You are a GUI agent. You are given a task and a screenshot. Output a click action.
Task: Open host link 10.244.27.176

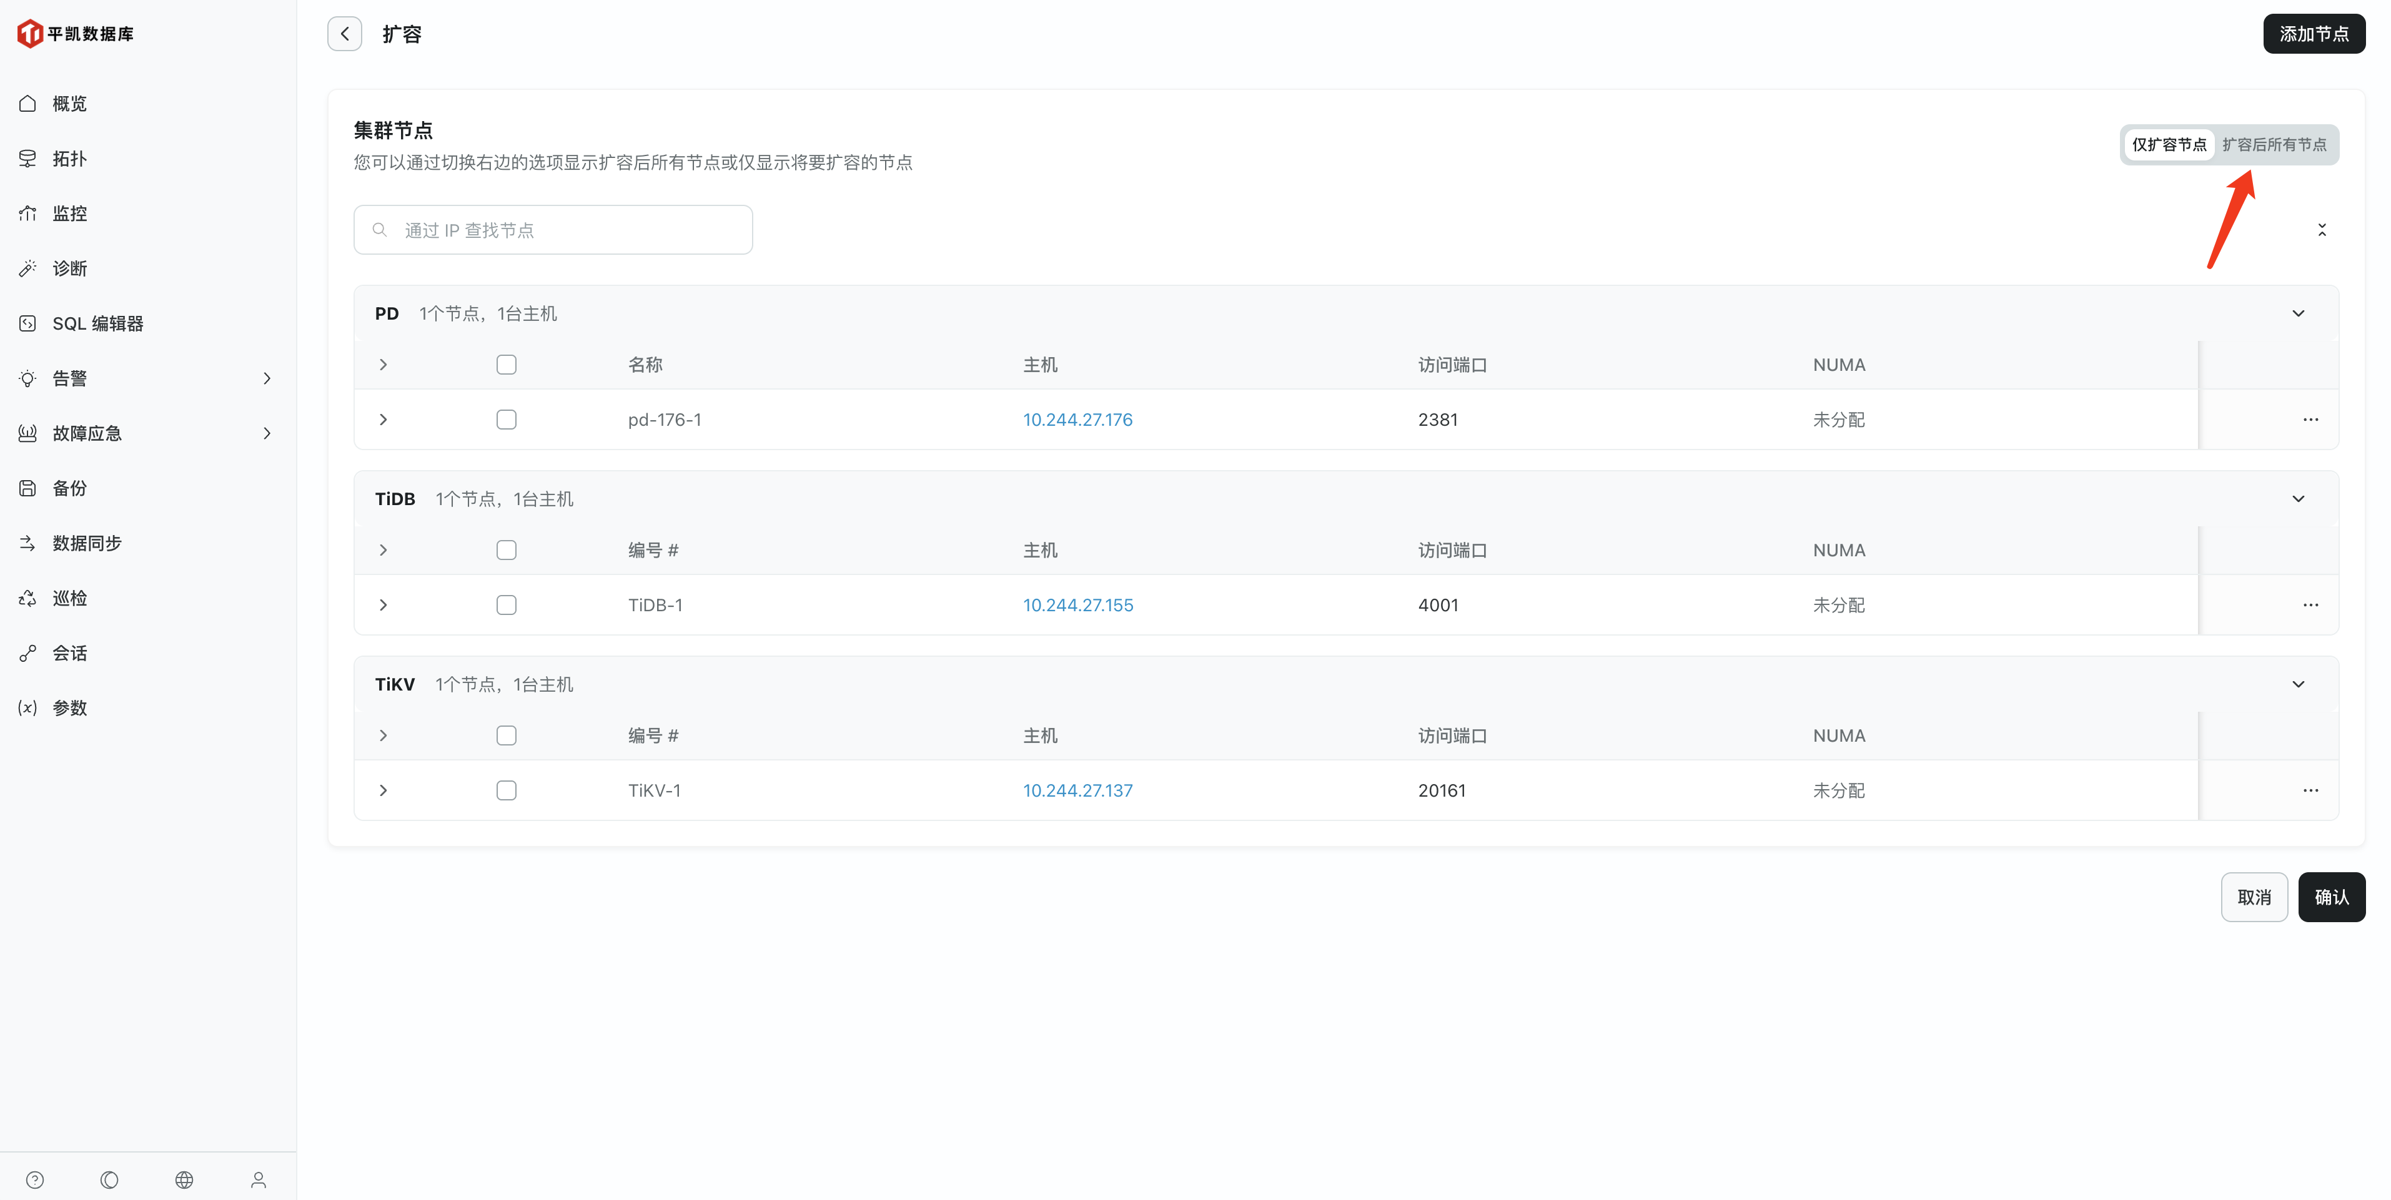click(1077, 420)
